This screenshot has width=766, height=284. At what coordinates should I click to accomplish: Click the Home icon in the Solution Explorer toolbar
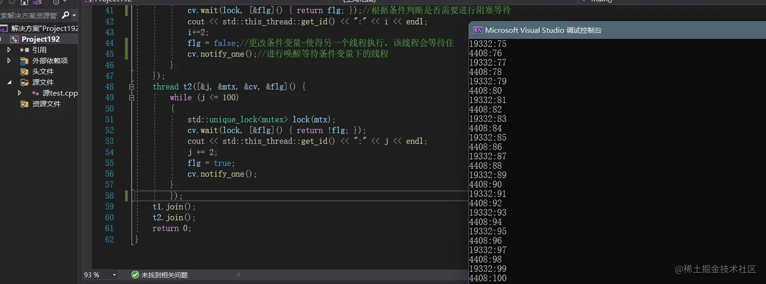24,3
